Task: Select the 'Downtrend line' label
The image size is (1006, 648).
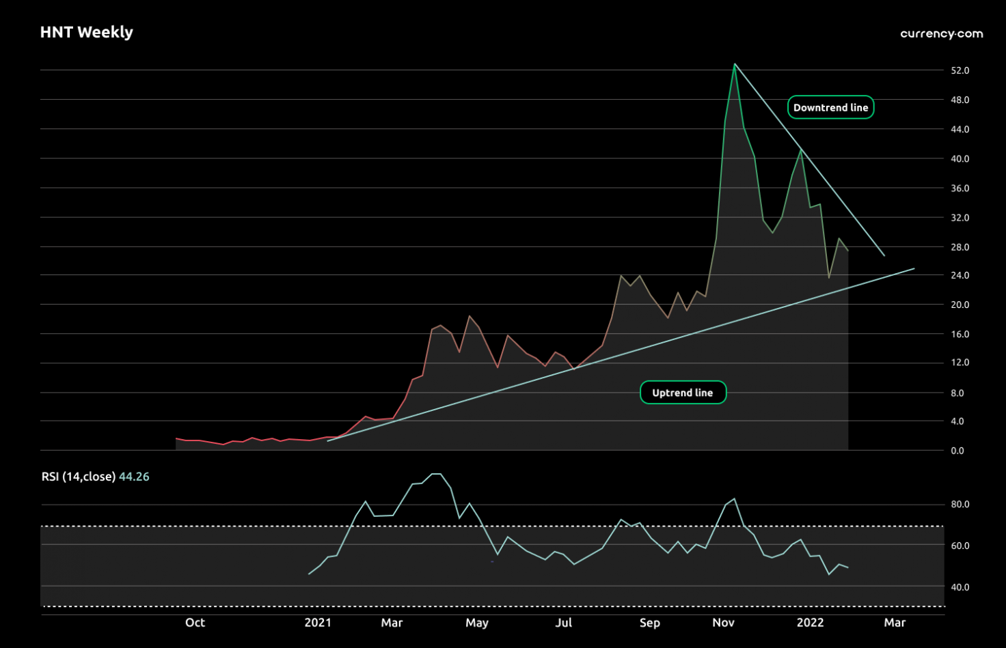Action: tap(830, 107)
